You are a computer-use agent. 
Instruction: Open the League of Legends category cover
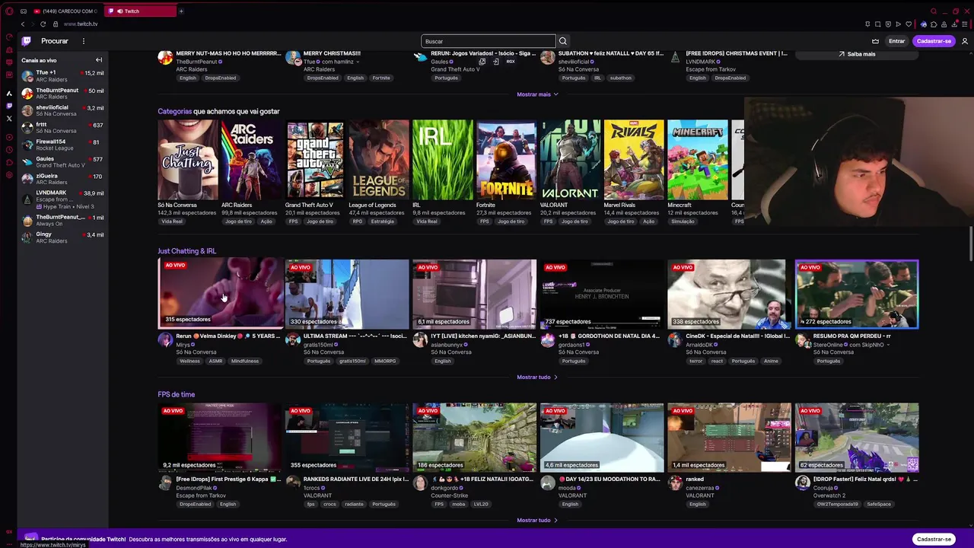pyautogui.click(x=379, y=160)
